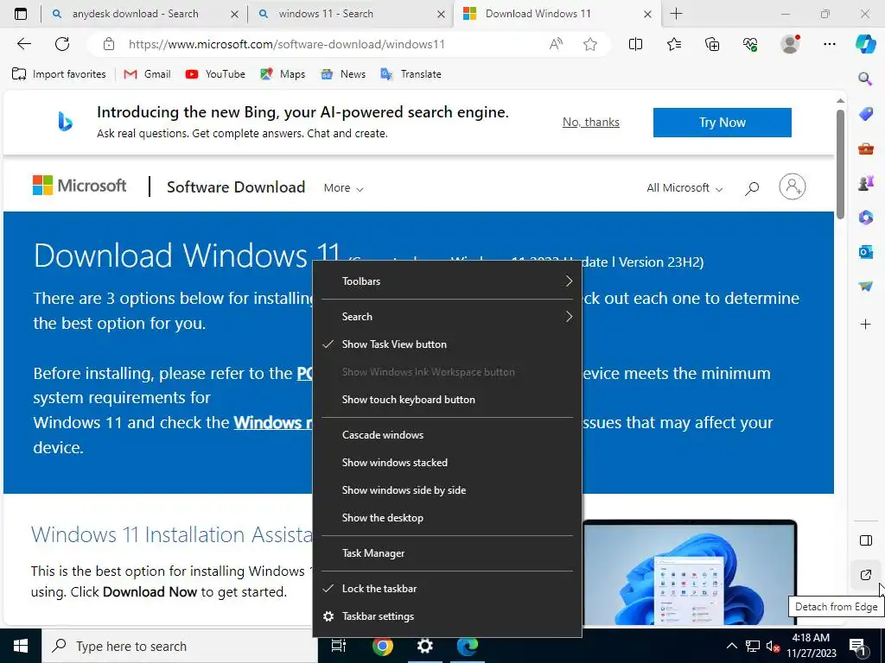Expand the Search submenu
This screenshot has height=663, width=885.
click(447, 316)
